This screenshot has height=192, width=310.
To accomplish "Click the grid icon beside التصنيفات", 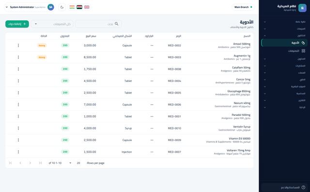I will 303,51.
